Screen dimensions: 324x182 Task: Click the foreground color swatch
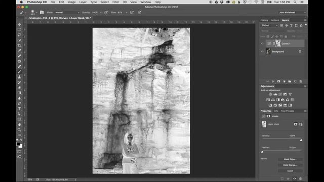point(18,144)
